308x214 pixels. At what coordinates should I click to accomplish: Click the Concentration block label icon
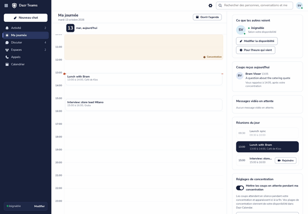pyautogui.click(x=204, y=57)
